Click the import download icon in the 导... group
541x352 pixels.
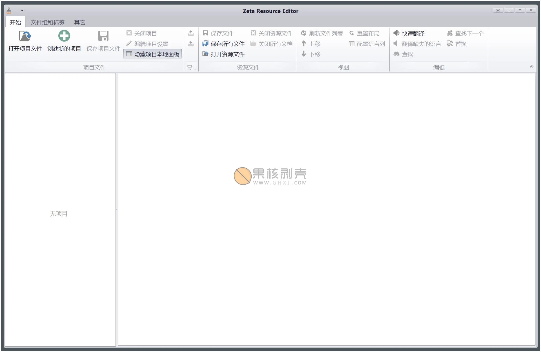[x=191, y=44]
